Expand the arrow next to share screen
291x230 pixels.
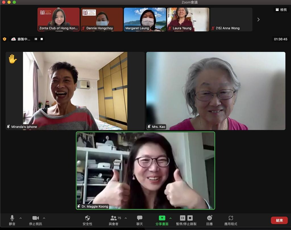point(171,218)
